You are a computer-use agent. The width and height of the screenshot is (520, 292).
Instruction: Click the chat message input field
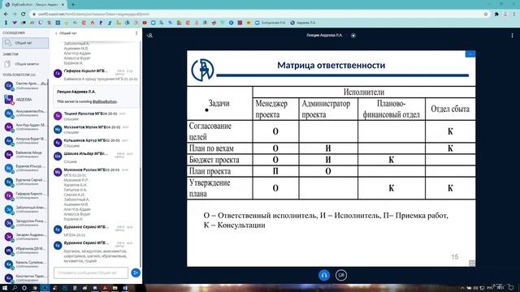[91, 273]
